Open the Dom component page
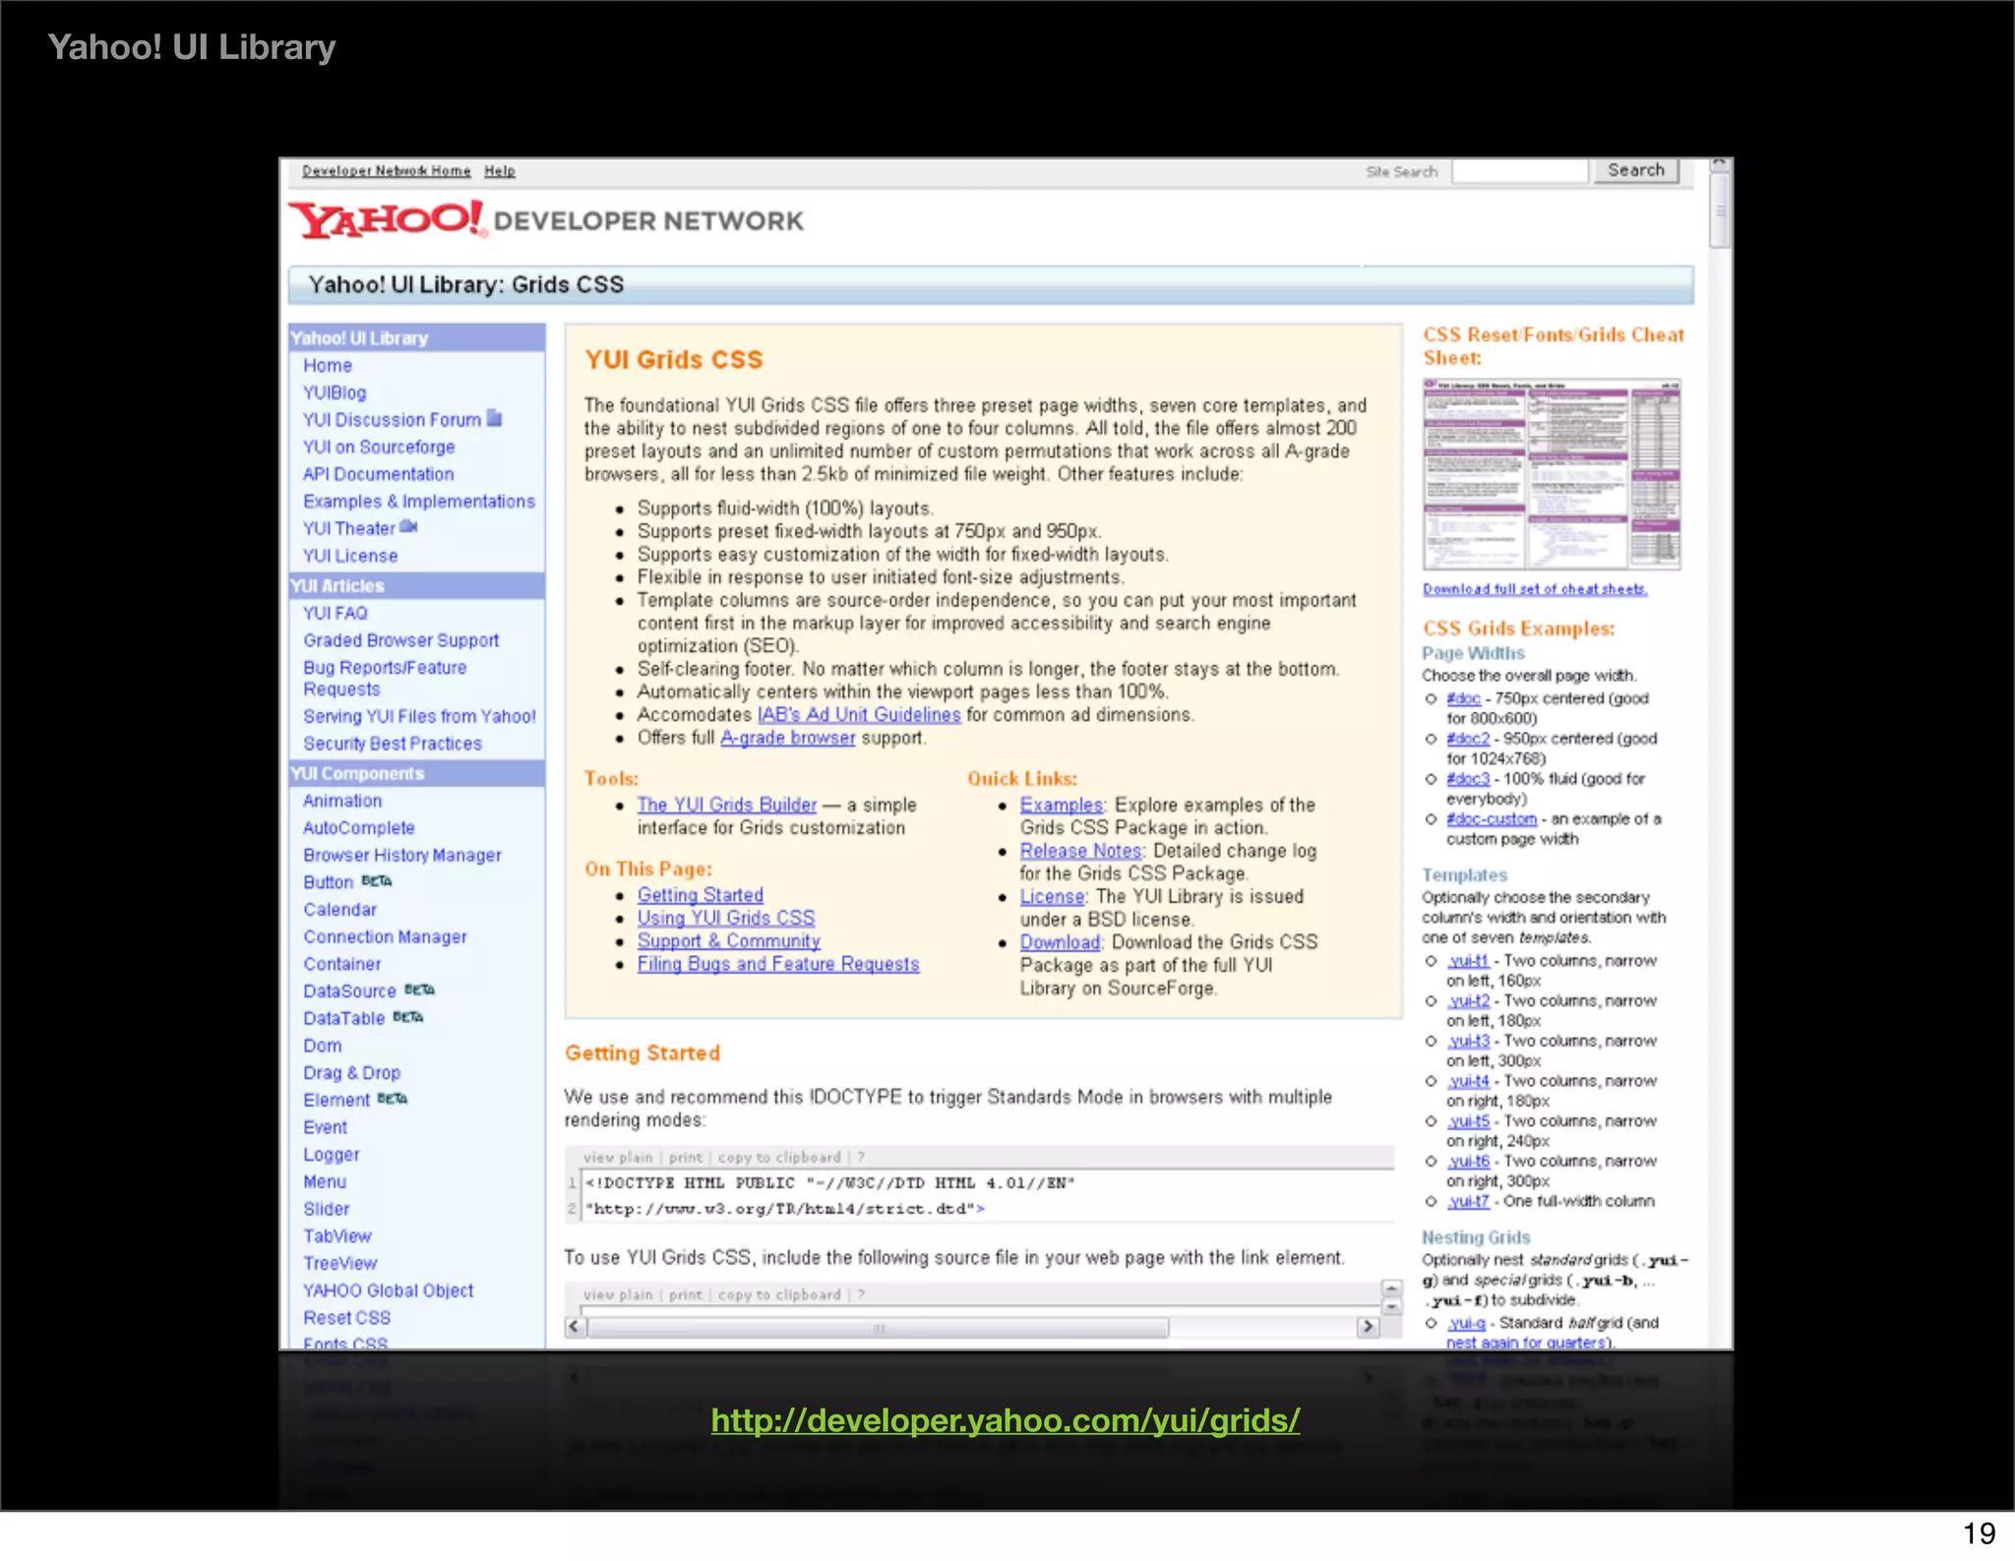 tap(323, 1046)
